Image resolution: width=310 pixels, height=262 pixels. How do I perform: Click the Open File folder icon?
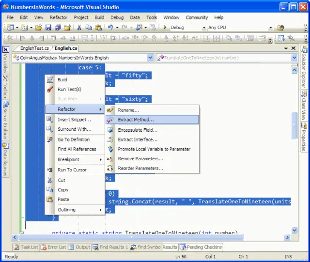click(x=39, y=28)
